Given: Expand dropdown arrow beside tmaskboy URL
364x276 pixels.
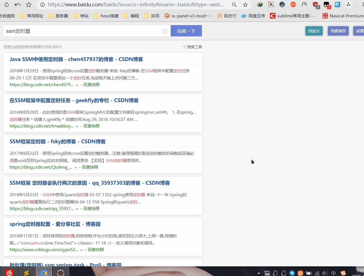Looking at the screenshot, I should click(x=77, y=126).
